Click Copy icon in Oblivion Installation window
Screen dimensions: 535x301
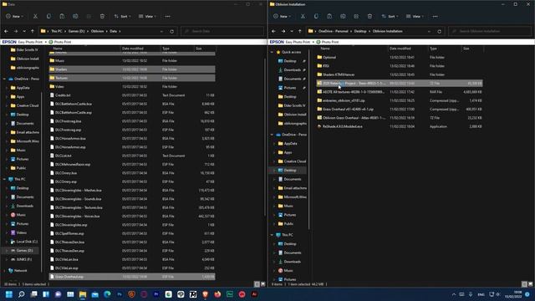316,17
